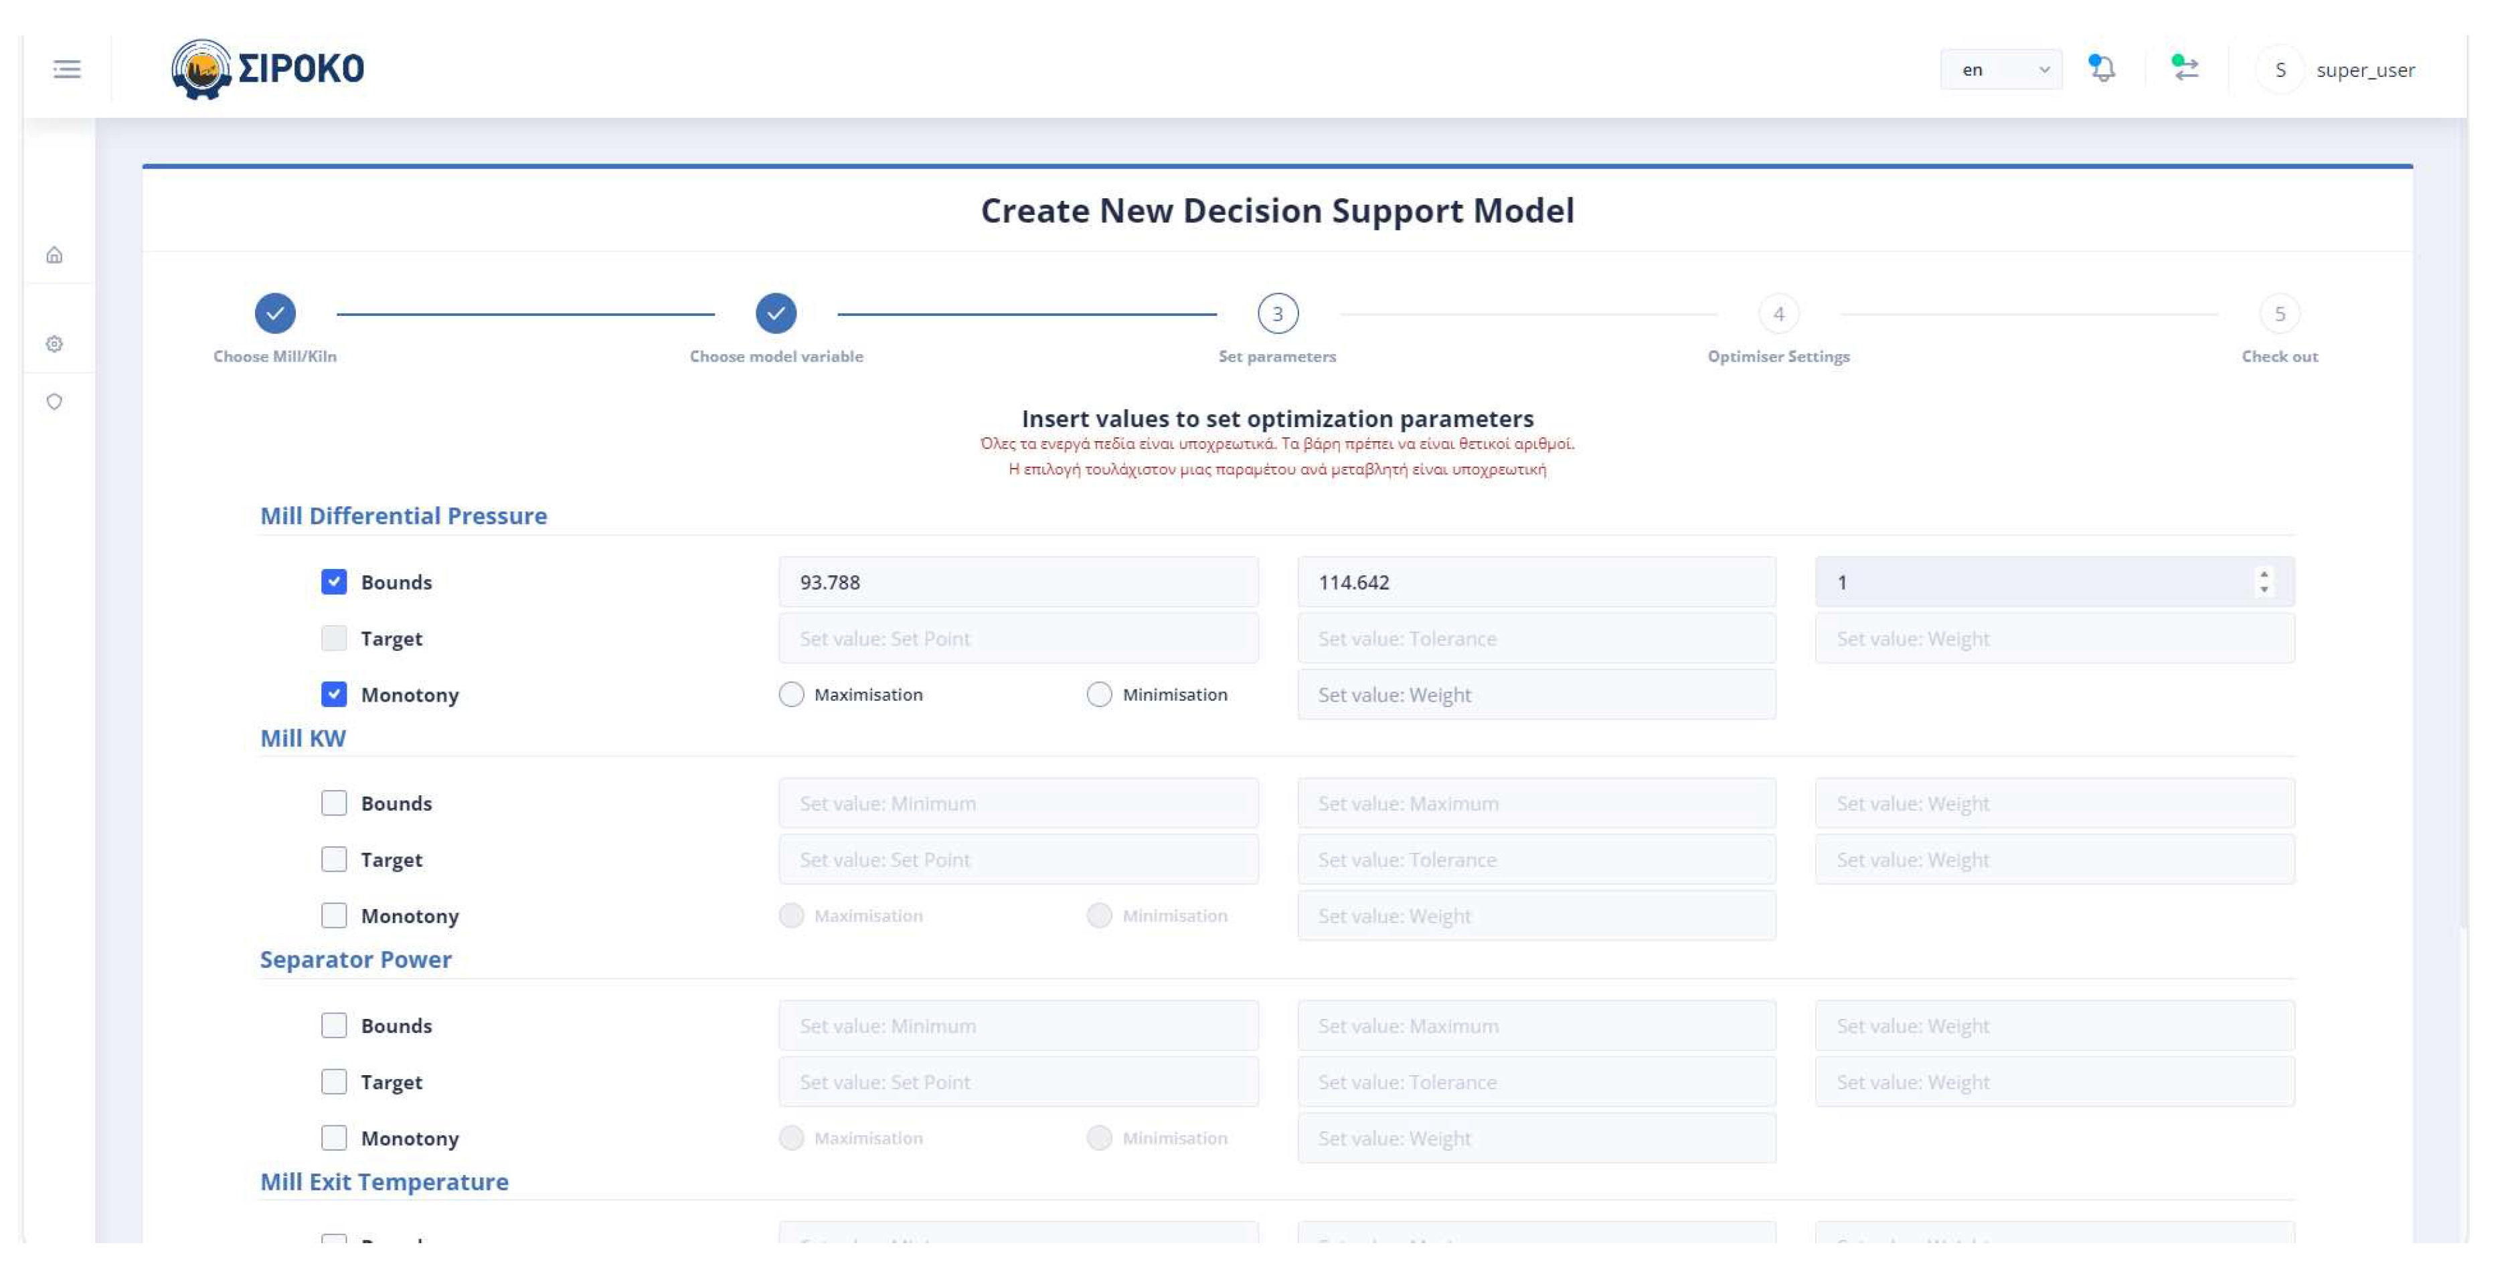Click the super_user avatar circle
The width and height of the screenshot is (2512, 1282).
tap(2280, 70)
